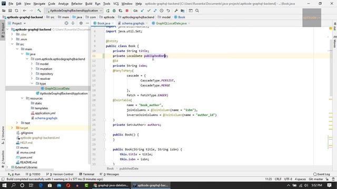Open the Event Log
This screenshot has height=189, width=337.
[x=322, y=174]
